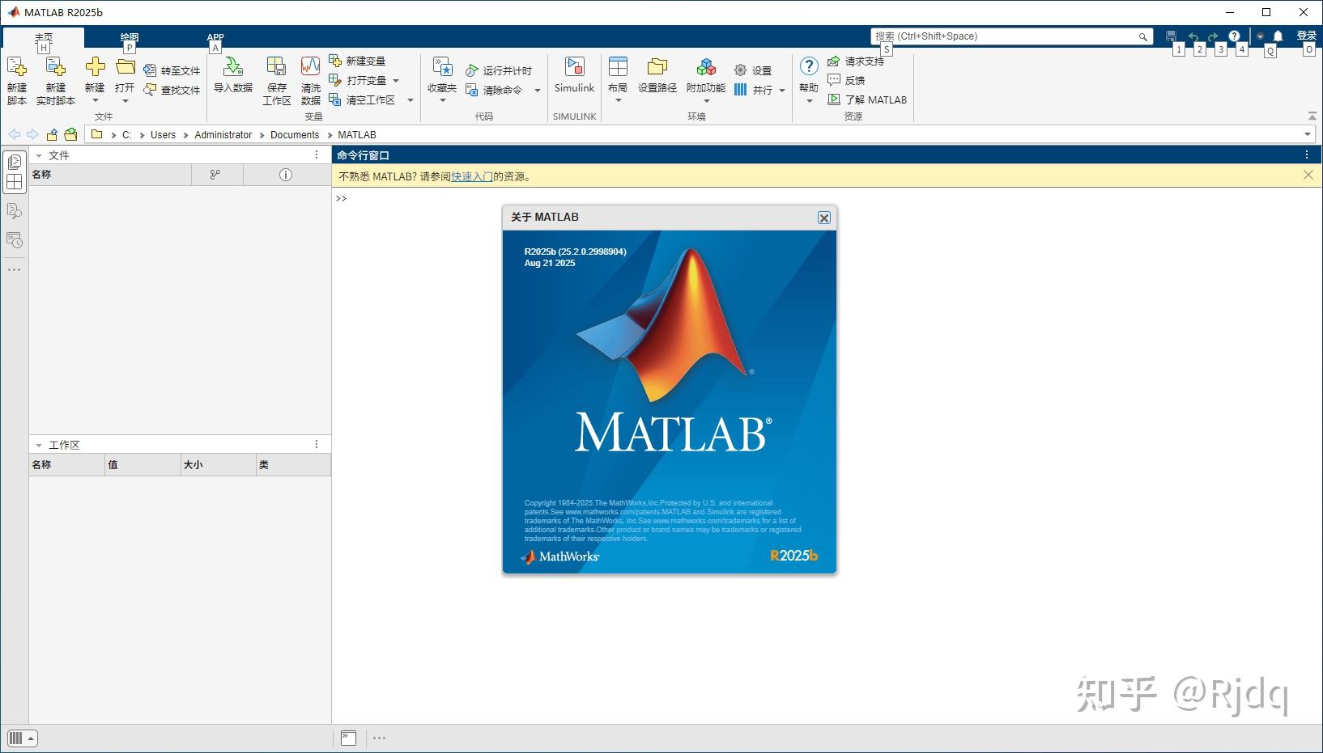Image resolution: width=1323 pixels, height=753 pixels.
Task: Click the search documentation input field
Action: coord(1004,36)
